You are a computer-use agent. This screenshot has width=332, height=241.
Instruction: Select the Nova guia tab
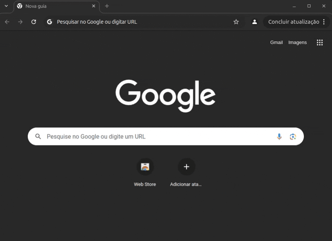coord(57,6)
